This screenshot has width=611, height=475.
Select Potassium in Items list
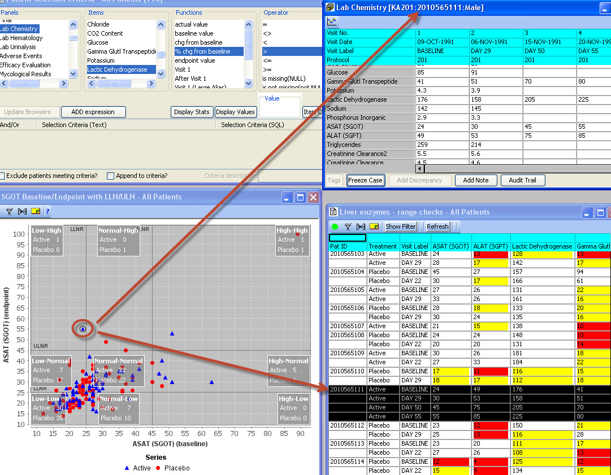[x=101, y=60]
